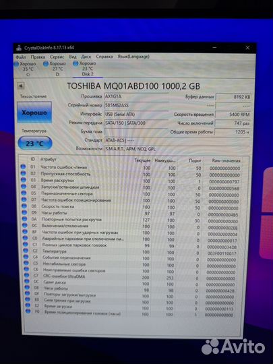Select the D: disk tab at 27 °C

point(55,69)
